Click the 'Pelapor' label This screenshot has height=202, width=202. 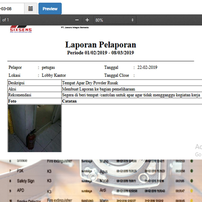pyautogui.click(x=15, y=67)
